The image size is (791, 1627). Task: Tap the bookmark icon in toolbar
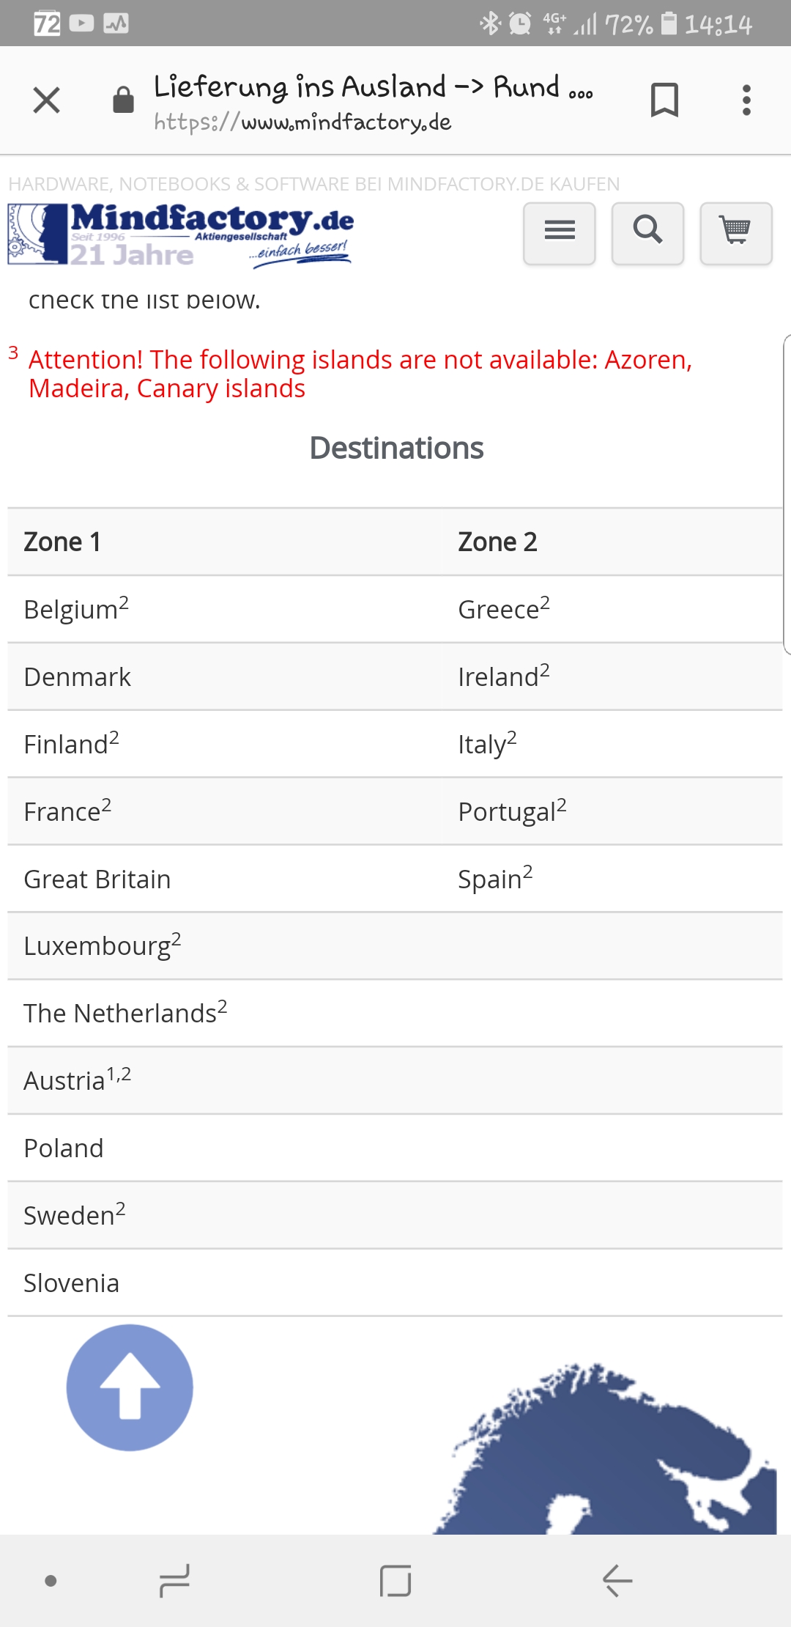click(x=664, y=100)
